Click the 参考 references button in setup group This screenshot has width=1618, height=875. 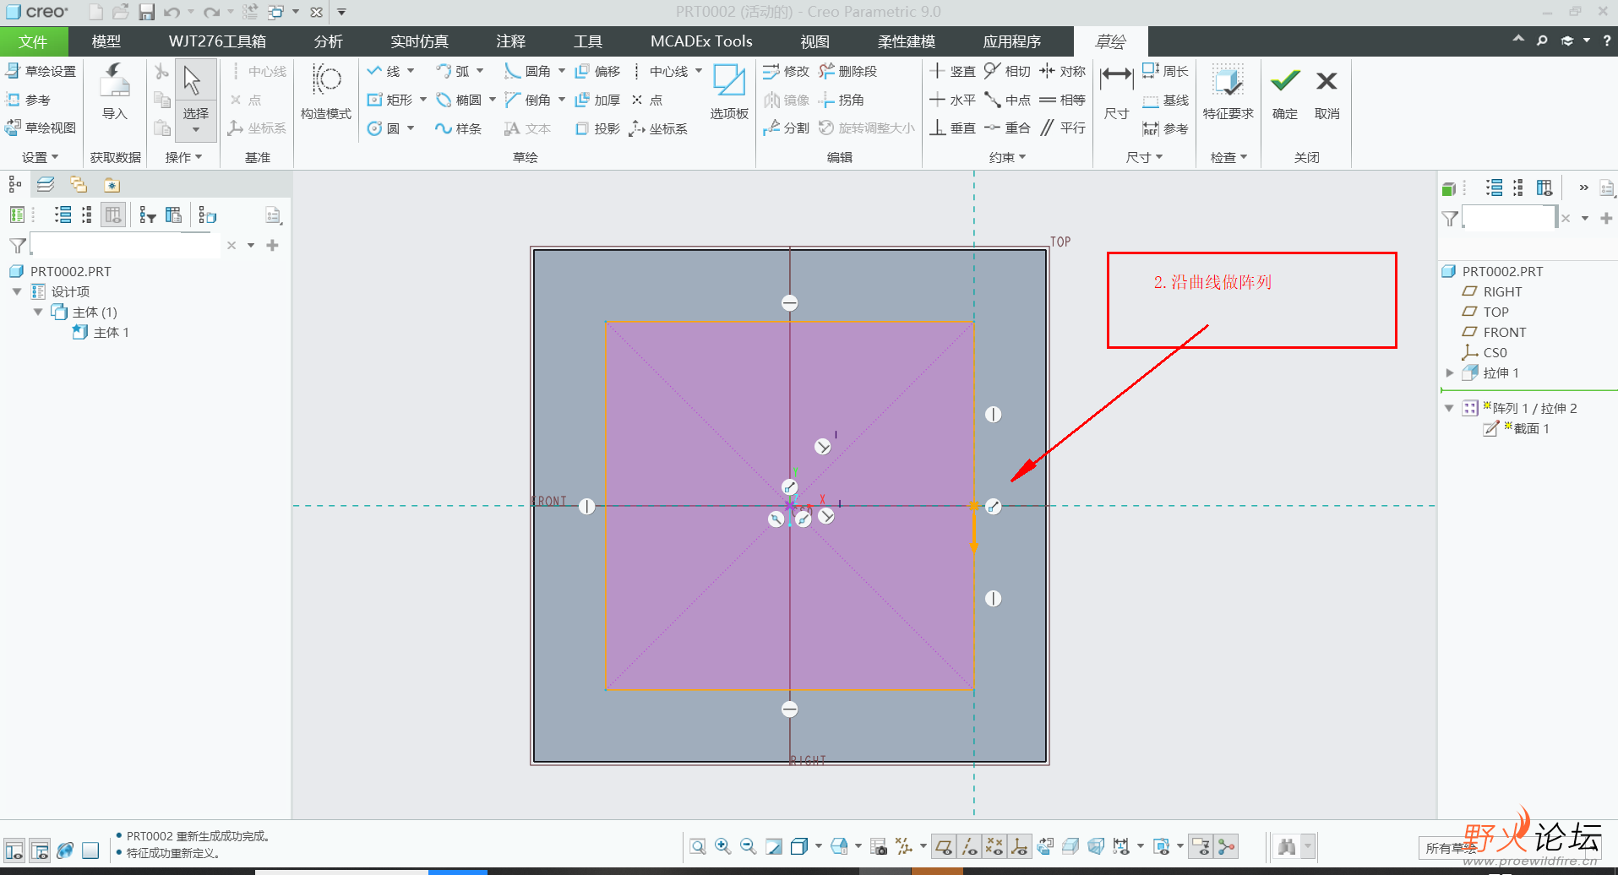click(x=28, y=100)
